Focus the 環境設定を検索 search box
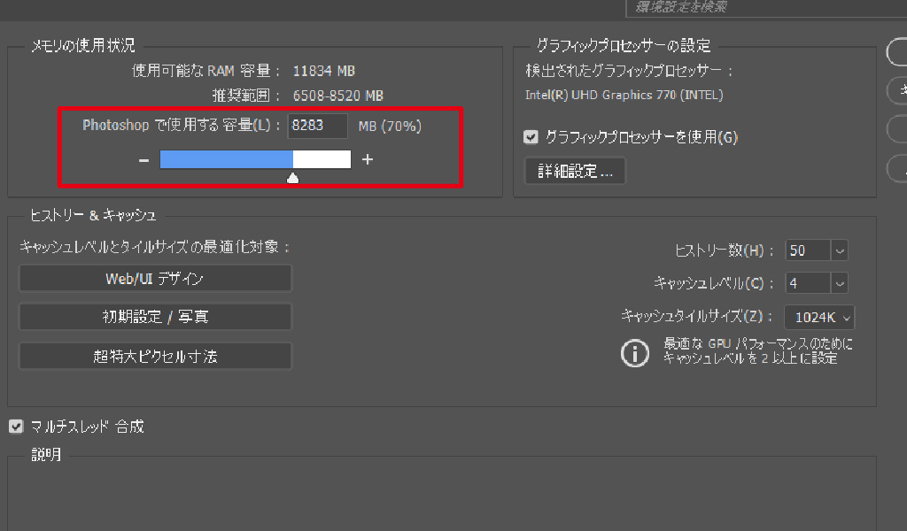This screenshot has height=531, width=907. pyautogui.click(x=762, y=8)
